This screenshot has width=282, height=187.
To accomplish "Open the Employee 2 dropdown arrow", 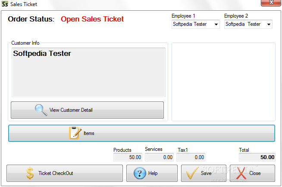I will [x=269, y=24].
